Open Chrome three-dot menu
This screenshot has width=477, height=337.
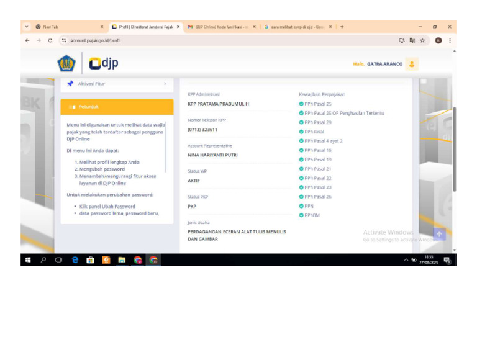(450, 40)
